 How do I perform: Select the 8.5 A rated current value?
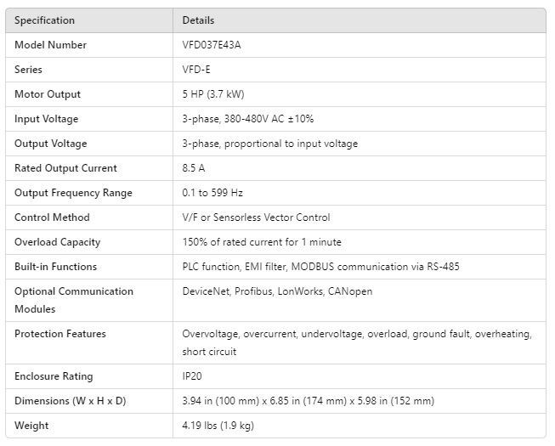point(194,168)
